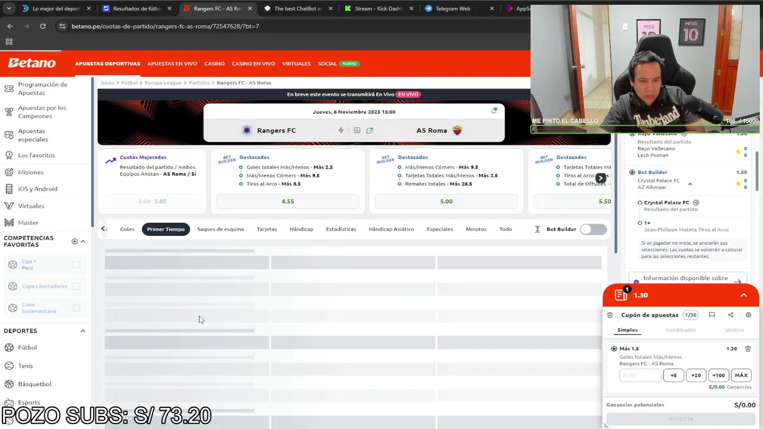Select the 4.55 Bet Builder odds
This screenshot has width=763, height=429.
click(288, 201)
